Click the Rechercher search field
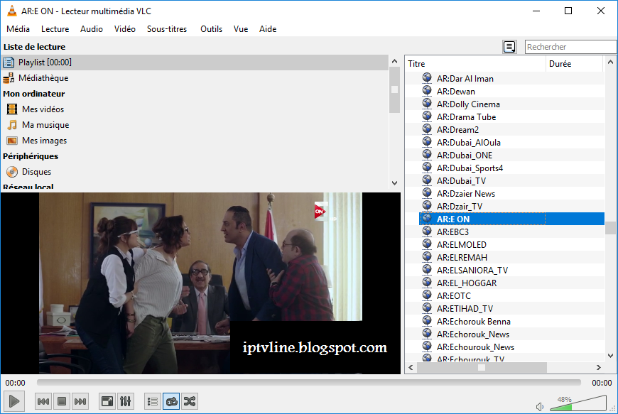This screenshot has height=414, width=618. [570, 47]
